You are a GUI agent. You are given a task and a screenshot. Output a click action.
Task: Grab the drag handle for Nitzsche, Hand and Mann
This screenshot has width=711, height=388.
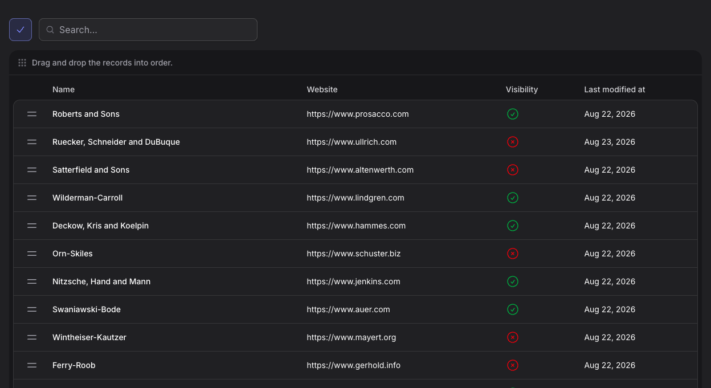(32, 281)
